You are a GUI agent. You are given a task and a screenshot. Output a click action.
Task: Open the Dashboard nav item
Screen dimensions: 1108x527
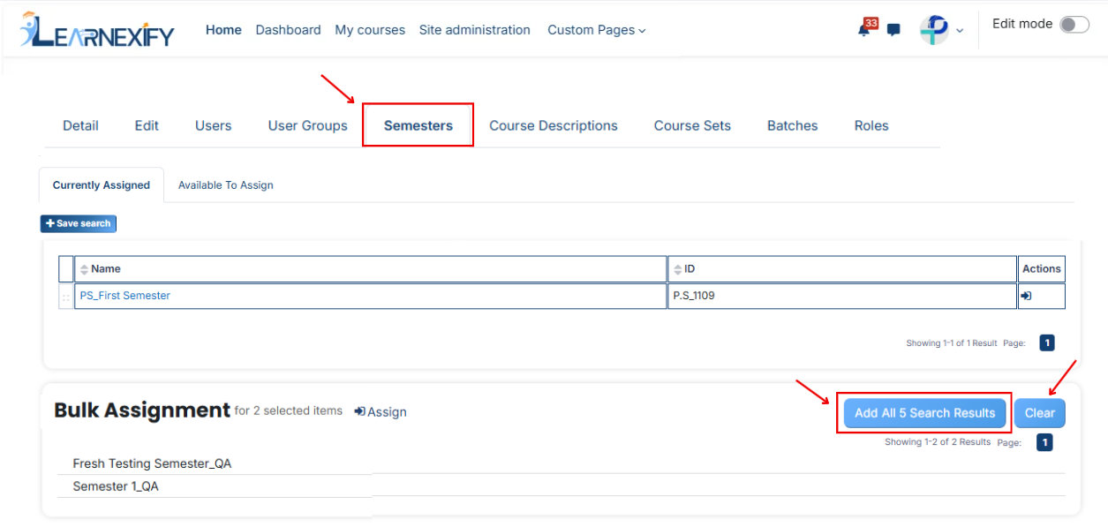[289, 30]
